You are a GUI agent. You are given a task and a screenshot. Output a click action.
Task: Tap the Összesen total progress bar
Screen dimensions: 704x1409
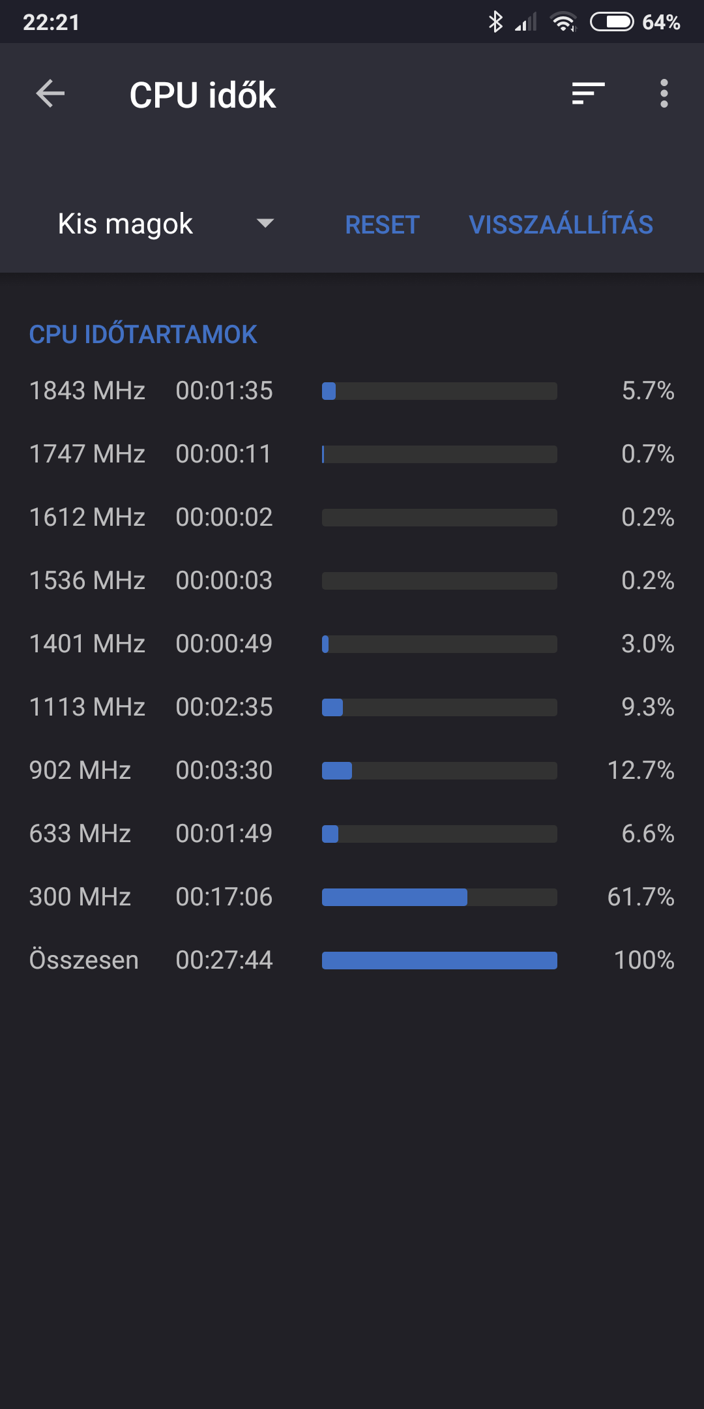click(439, 960)
